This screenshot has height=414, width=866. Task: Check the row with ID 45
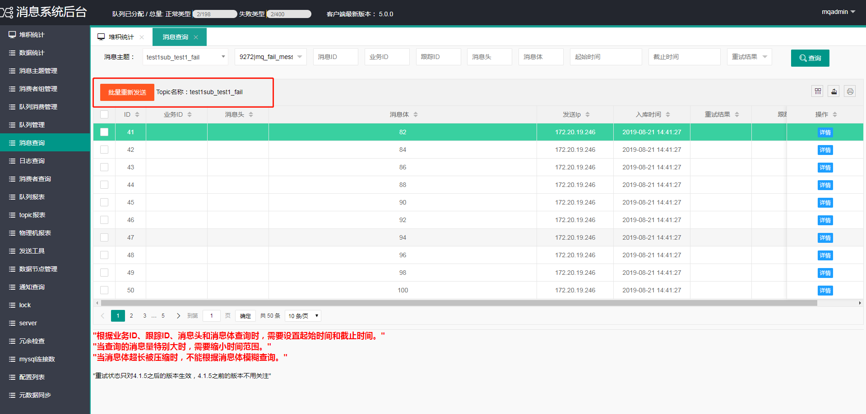pos(104,202)
